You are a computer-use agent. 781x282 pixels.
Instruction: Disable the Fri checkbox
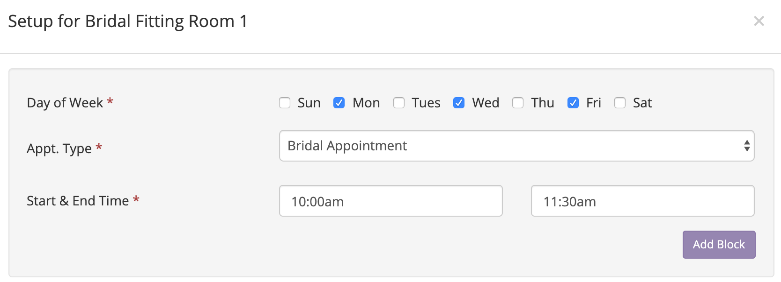click(573, 103)
